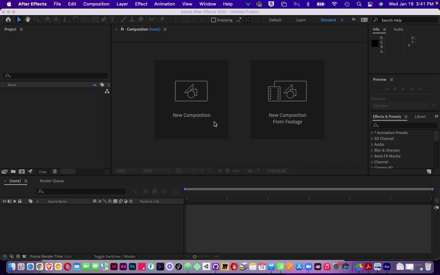Jump to first frame in Preview panel
440x275 pixels.
[x=387, y=89]
